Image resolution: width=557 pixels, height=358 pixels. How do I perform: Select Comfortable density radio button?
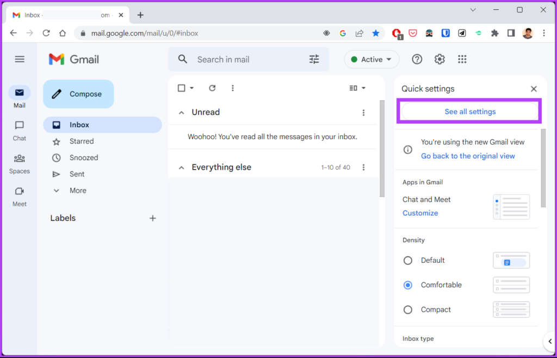[x=408, y=285]
